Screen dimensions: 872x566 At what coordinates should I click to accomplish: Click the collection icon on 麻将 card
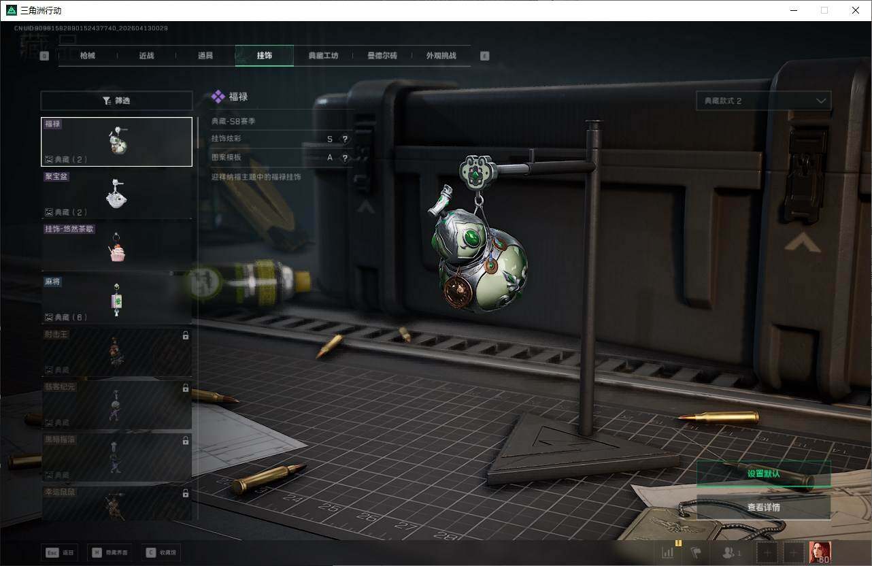coord(49,317)
